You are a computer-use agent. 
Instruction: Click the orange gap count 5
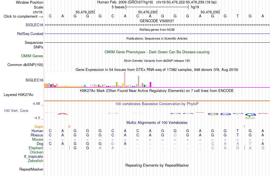pyautogui.click(x=69, y=127)
